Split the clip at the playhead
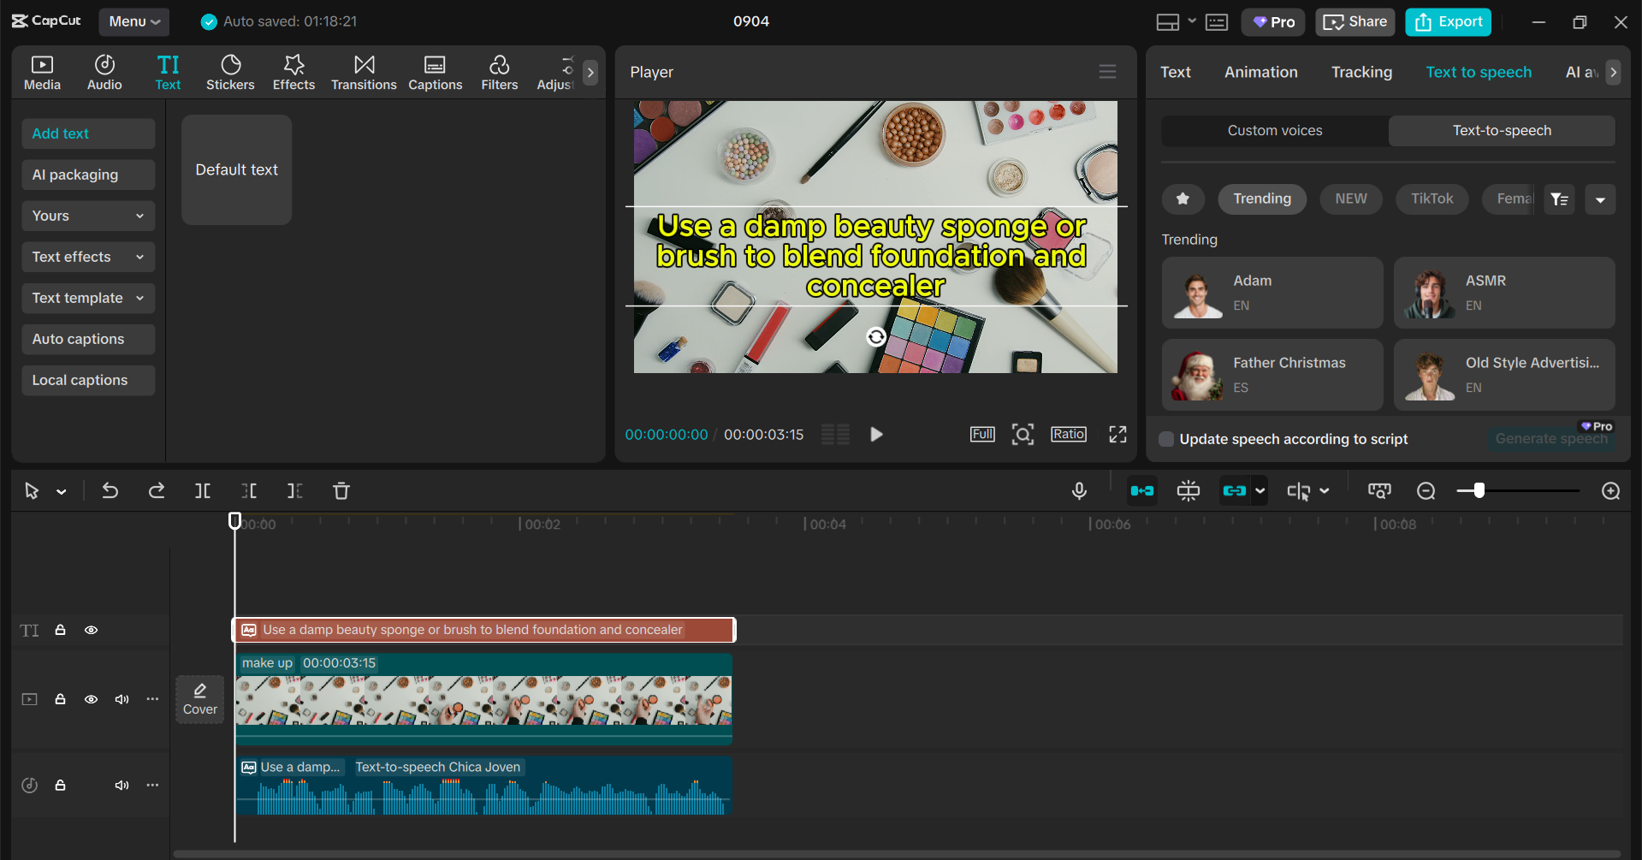The width and height of the screenshot is (1642, 860). pos(202,490)
